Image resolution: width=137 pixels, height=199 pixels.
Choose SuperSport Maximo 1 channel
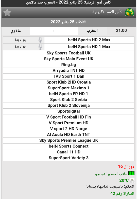click(x=69, y=88)
